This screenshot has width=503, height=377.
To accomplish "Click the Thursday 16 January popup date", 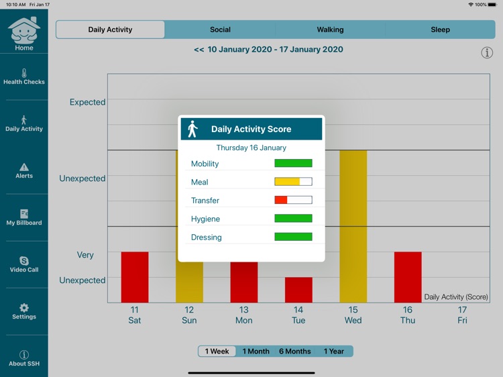I will (251, 148).
